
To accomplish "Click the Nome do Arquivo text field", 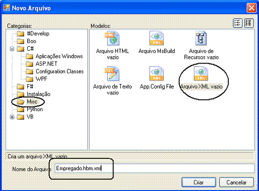I will point(154,168).
